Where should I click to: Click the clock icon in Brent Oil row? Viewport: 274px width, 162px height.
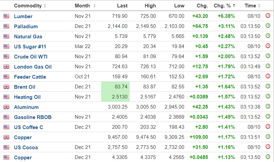coord(268,86)
